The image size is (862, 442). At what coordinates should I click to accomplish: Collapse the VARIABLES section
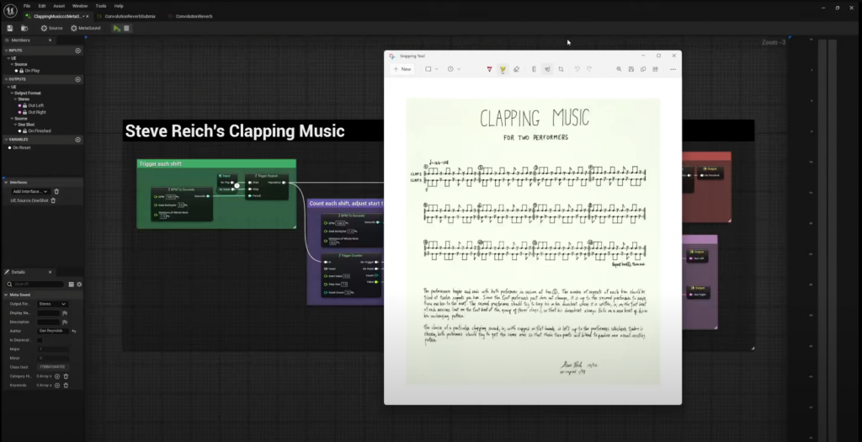coord(6,140)
